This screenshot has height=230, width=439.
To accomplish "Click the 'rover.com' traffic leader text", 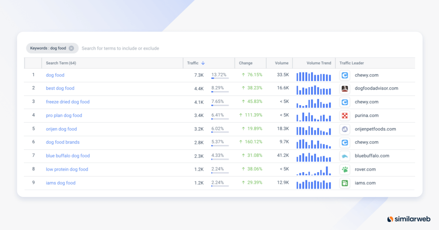I will pos(365,169).
